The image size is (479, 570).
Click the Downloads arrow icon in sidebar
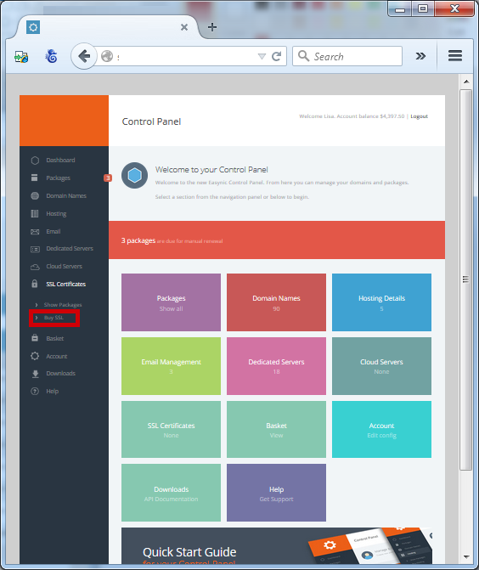click(x=36, y=374)
